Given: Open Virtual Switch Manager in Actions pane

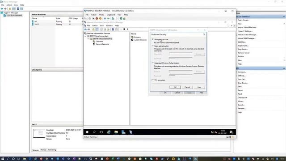Looking at the screenshot, I should pyautogui.click(x=247, y=35).
